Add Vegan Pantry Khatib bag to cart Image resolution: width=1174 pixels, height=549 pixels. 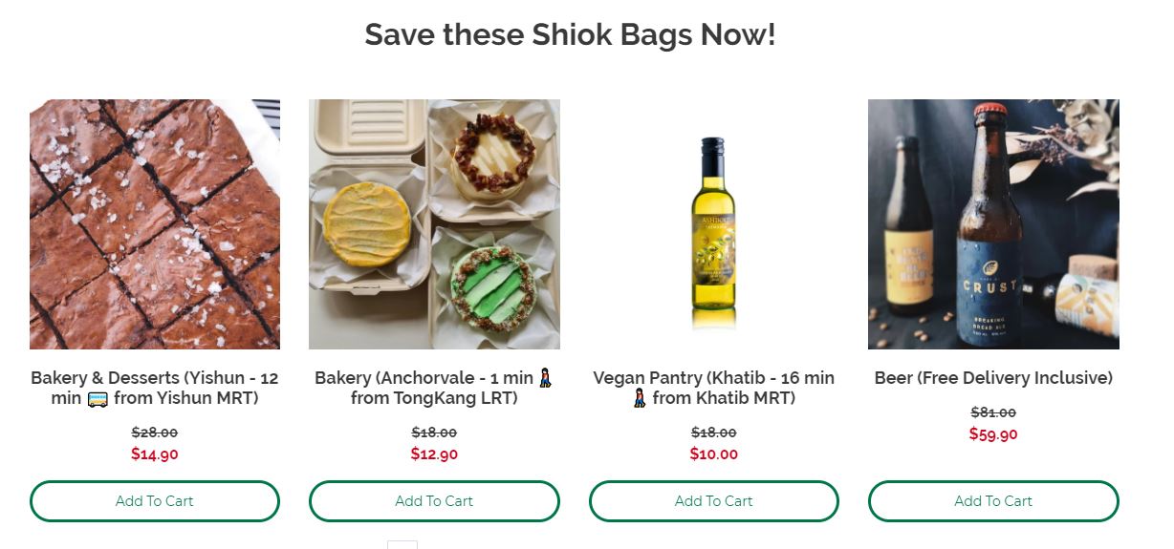click(713, 501)
